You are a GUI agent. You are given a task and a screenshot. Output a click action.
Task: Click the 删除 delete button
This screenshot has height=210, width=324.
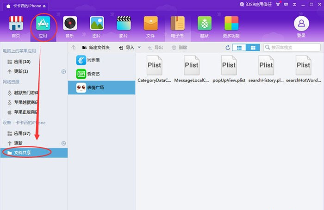coord(180,48)
